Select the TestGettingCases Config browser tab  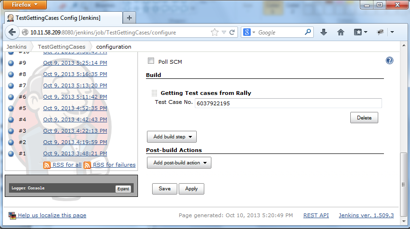point(64,18)
